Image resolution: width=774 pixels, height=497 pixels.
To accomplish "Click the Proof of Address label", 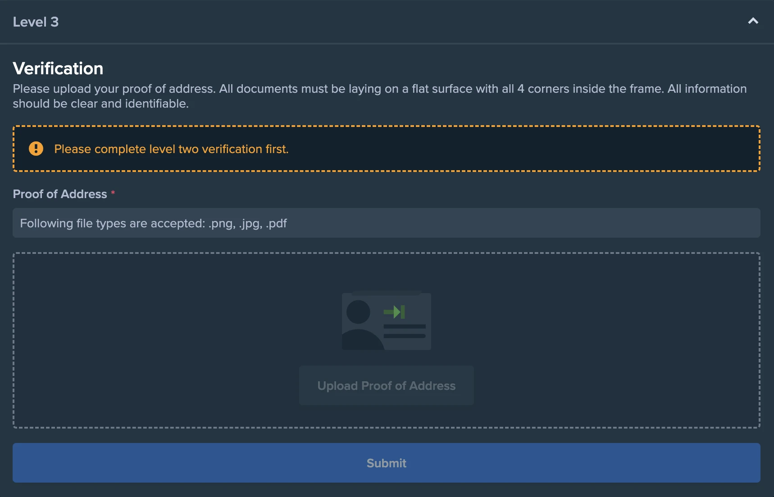I will (60, 194).
